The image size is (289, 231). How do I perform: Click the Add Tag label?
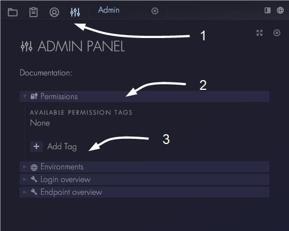coord(62,147)
